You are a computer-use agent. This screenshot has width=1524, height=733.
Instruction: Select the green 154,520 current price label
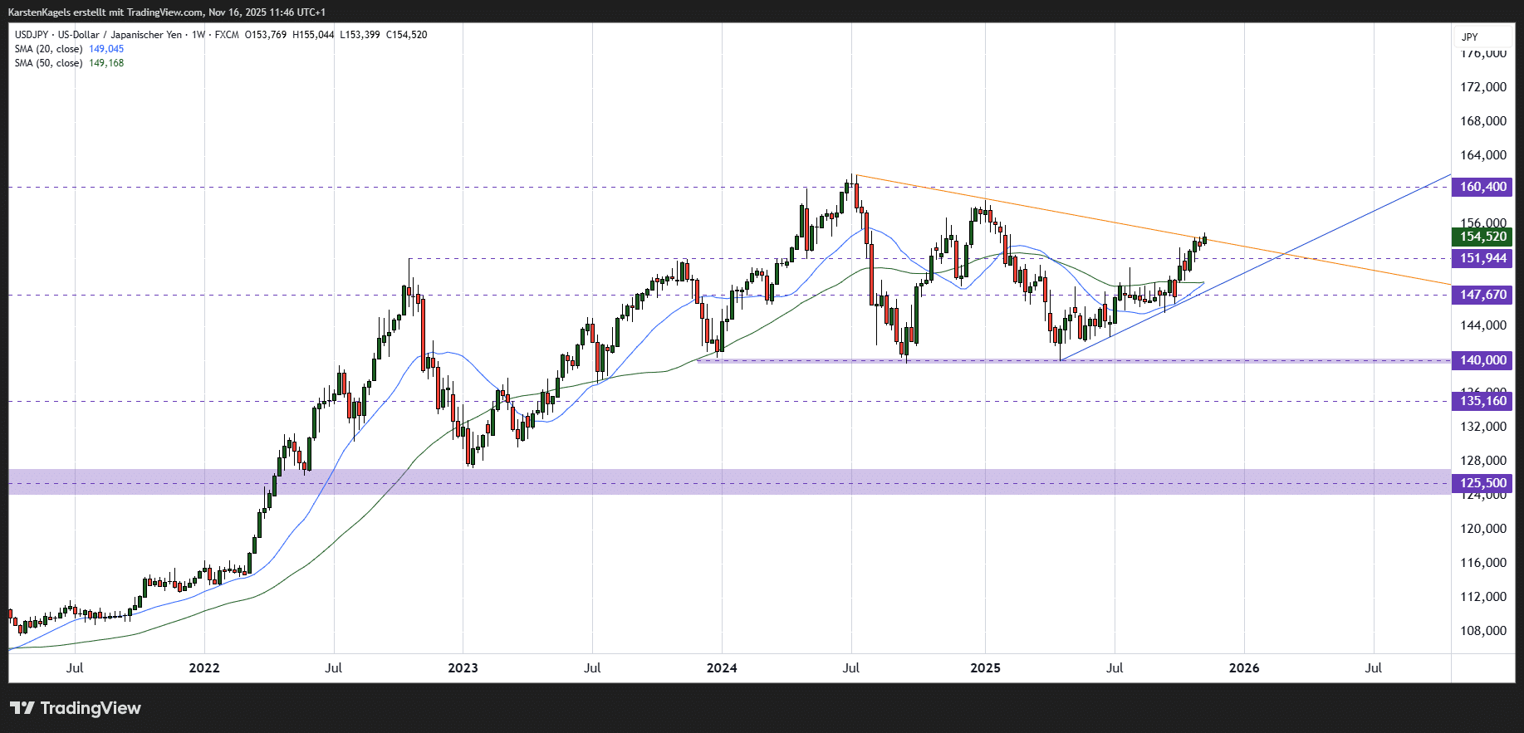[x=1482, y=237]
